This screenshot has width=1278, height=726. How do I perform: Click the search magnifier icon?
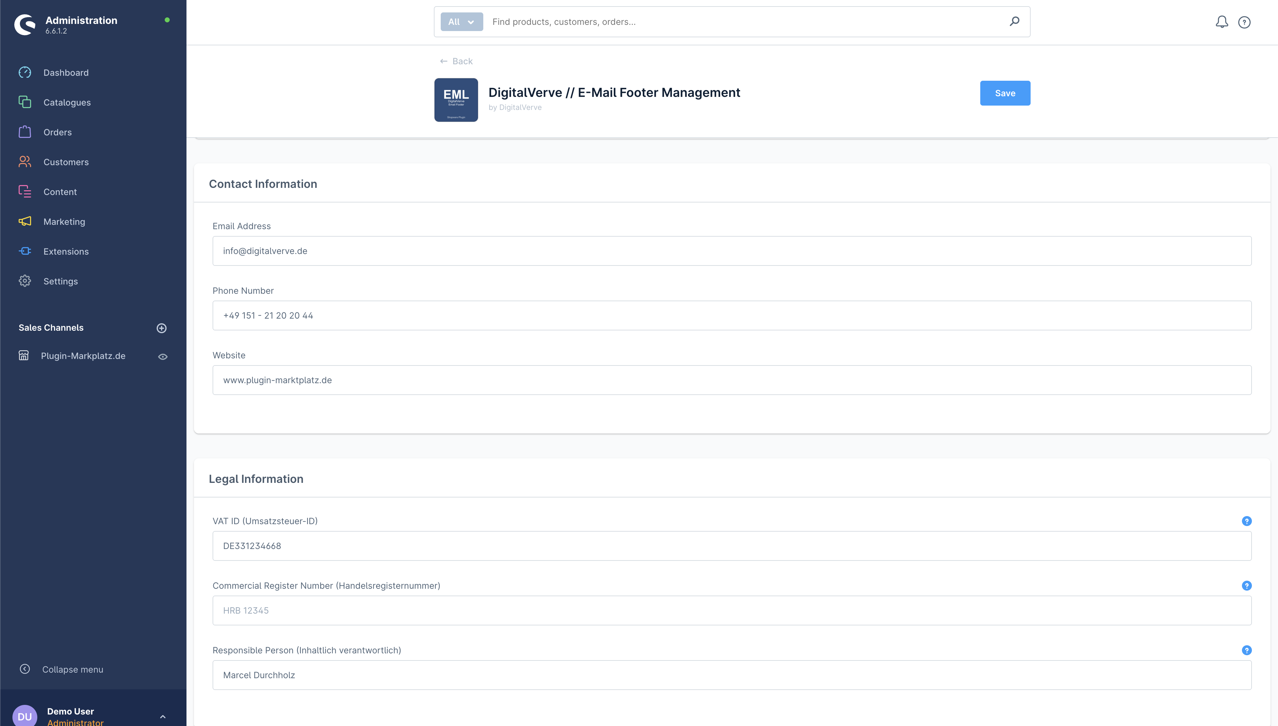(1014, 21)
